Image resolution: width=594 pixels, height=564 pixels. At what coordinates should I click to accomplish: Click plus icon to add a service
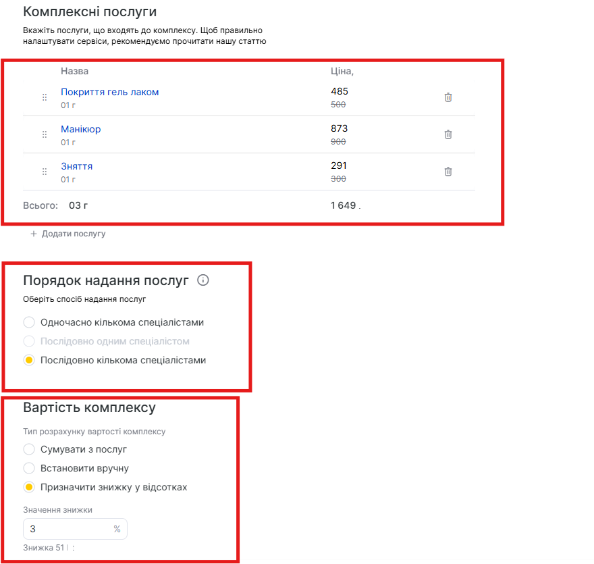(x=34, y=234)
